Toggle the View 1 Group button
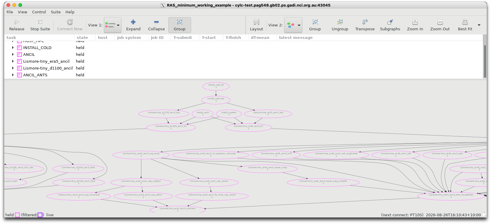Image resolution: width=491 pixels, height=224 pixels. coord(179,25)
